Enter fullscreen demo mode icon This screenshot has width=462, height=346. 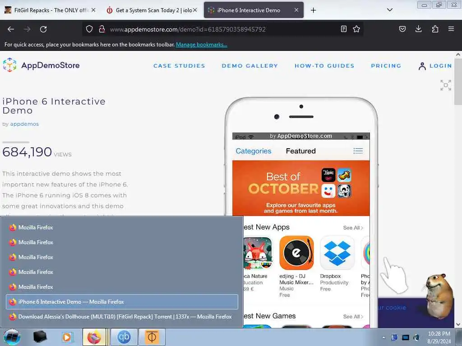coord(446,85)
